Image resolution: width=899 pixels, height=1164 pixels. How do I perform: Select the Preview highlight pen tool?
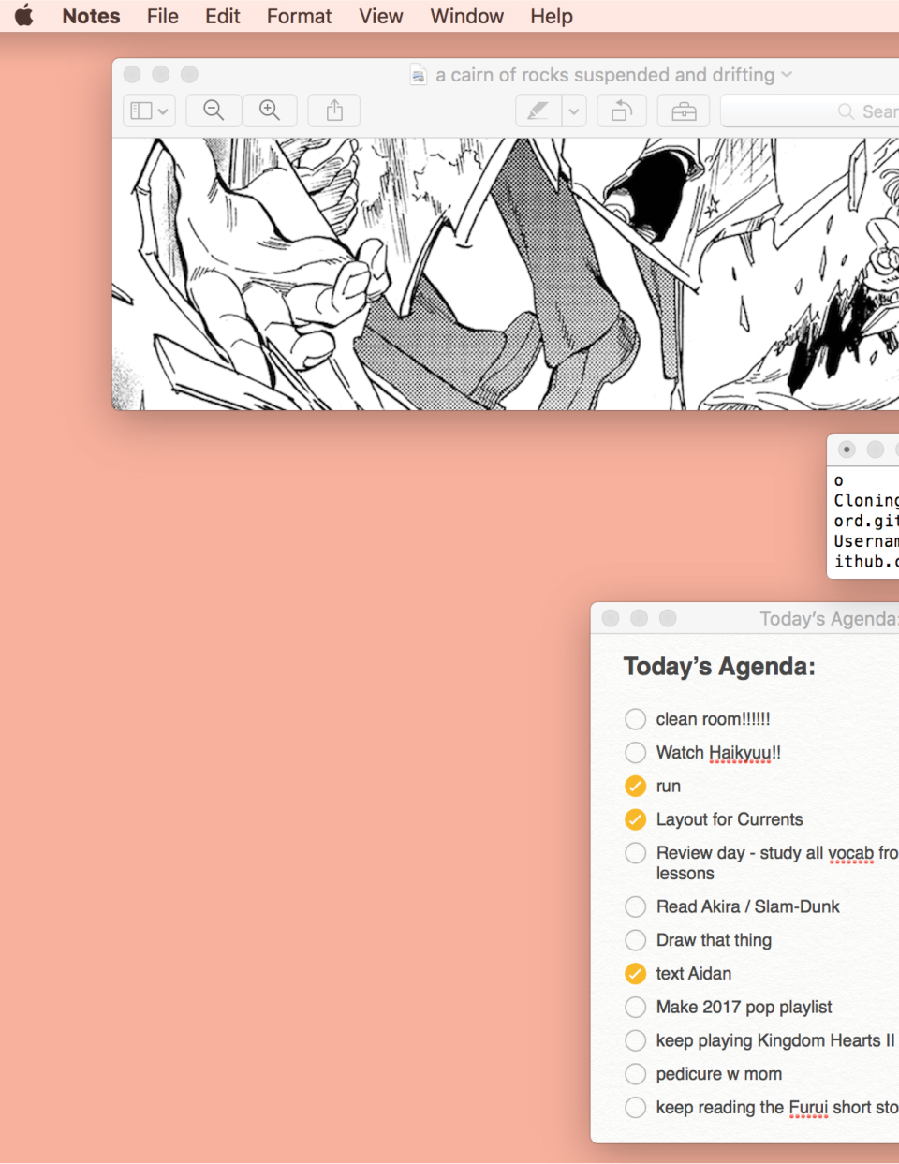(538, 111)
